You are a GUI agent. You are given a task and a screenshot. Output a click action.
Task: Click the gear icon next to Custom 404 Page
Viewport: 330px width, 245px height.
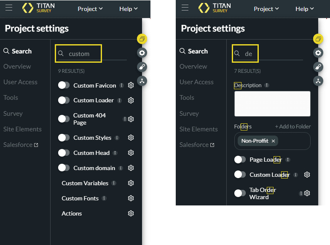click(131, 119)
